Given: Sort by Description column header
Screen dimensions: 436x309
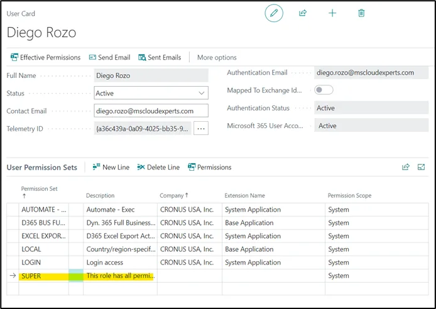Looking at the screenshot, I should tap(100, 195).
